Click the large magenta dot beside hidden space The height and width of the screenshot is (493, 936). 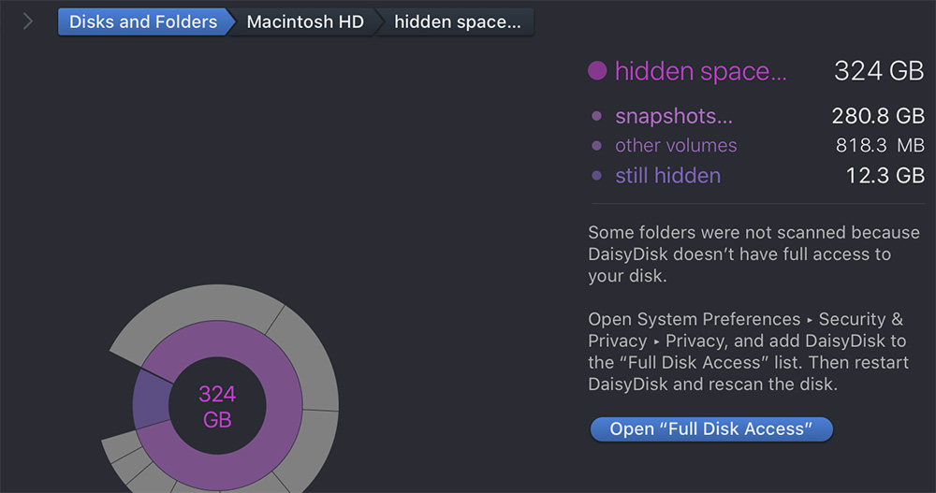598,71
